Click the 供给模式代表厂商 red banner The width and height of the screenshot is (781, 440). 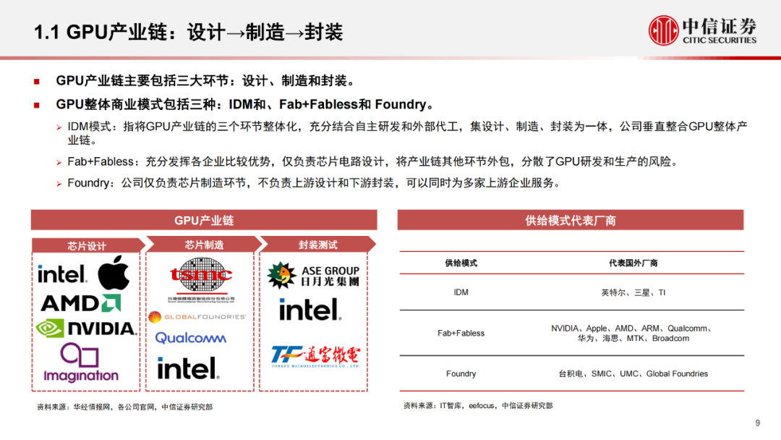pyautogui.click(x=571, y=220)
